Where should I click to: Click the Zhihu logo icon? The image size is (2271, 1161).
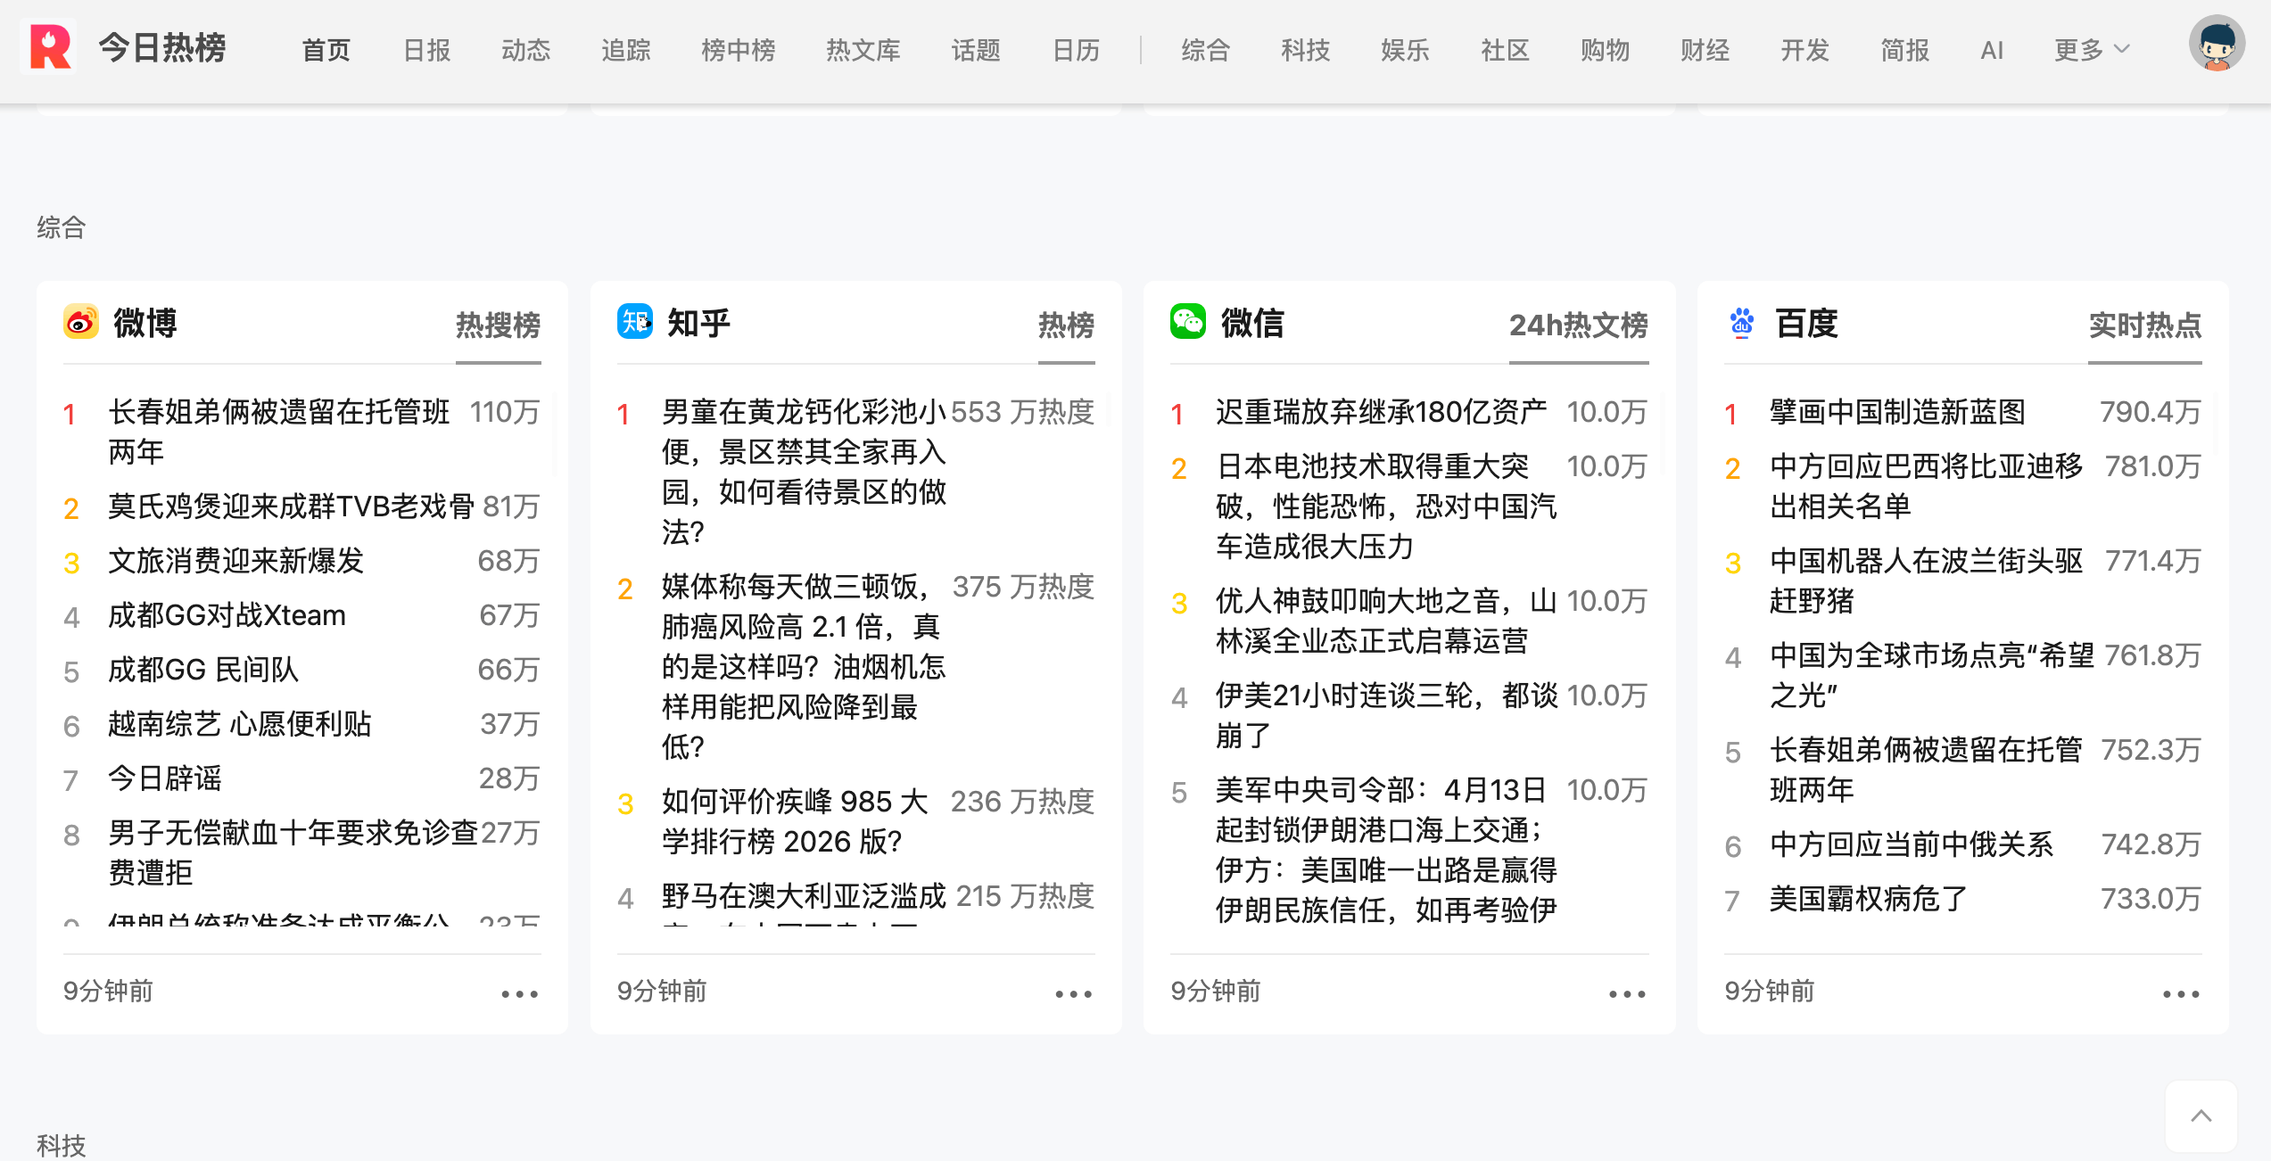click(x=635, y=322)
